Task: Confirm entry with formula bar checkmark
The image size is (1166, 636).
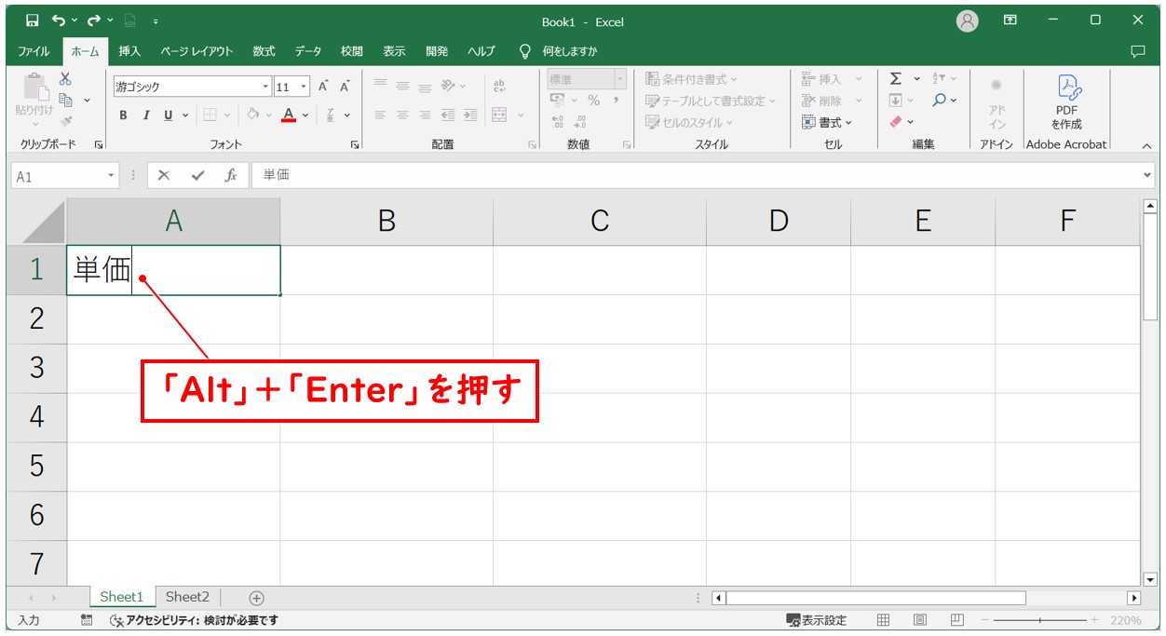Action: coord(197,175)
